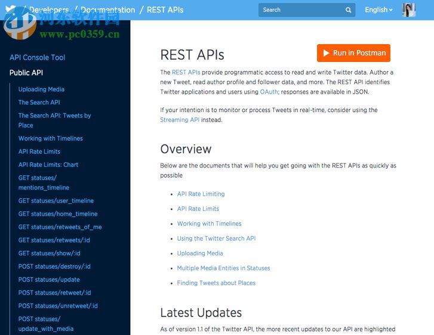The height and width of the screenshot is (335, 434).
Task: Follow the Streaming API link
Action: click(x=180, y=120)
